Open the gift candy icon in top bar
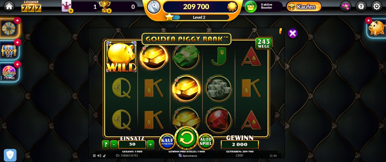Screen dimensions: 386x162 346,6
